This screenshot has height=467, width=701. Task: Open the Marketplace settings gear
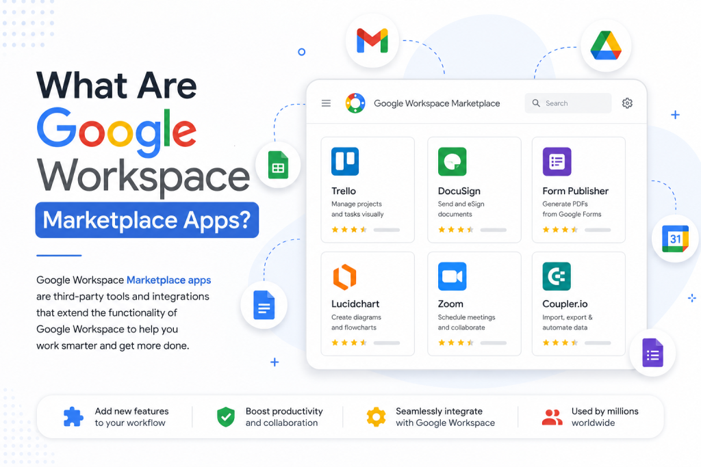pos(627,103)
